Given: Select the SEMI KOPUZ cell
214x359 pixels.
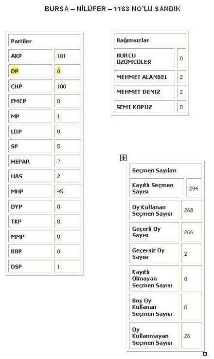Looking at the screenshot, I should [x=144, y=107].
